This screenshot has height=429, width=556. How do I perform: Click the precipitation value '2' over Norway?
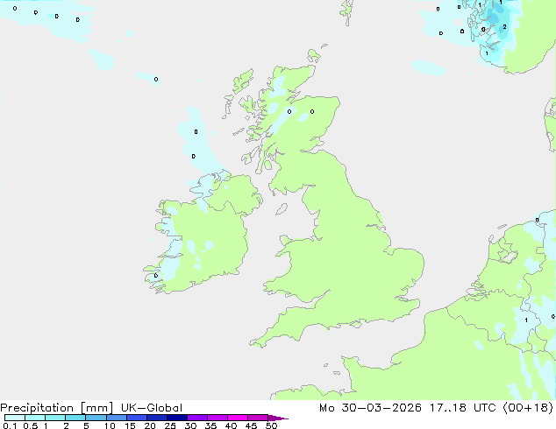(x=504, y=27)
